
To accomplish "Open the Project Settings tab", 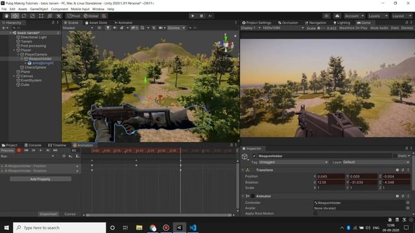I will pos(257,23).
